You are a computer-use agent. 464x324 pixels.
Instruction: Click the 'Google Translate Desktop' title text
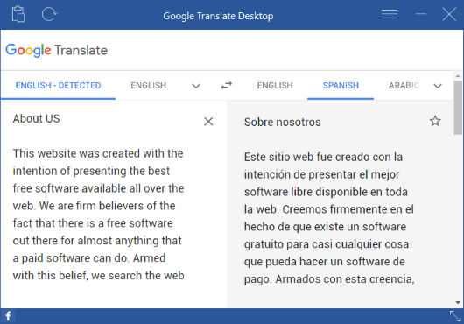(x=218, y=16)
